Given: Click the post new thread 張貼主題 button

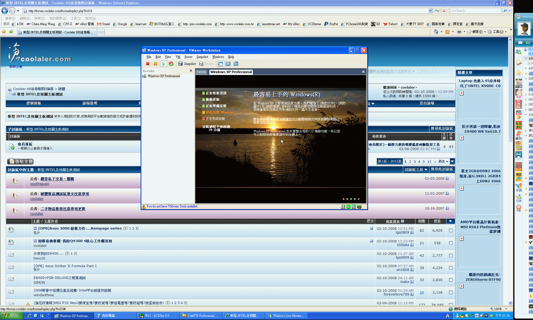Looking at the screenshot, I should (x=20, y=161).
